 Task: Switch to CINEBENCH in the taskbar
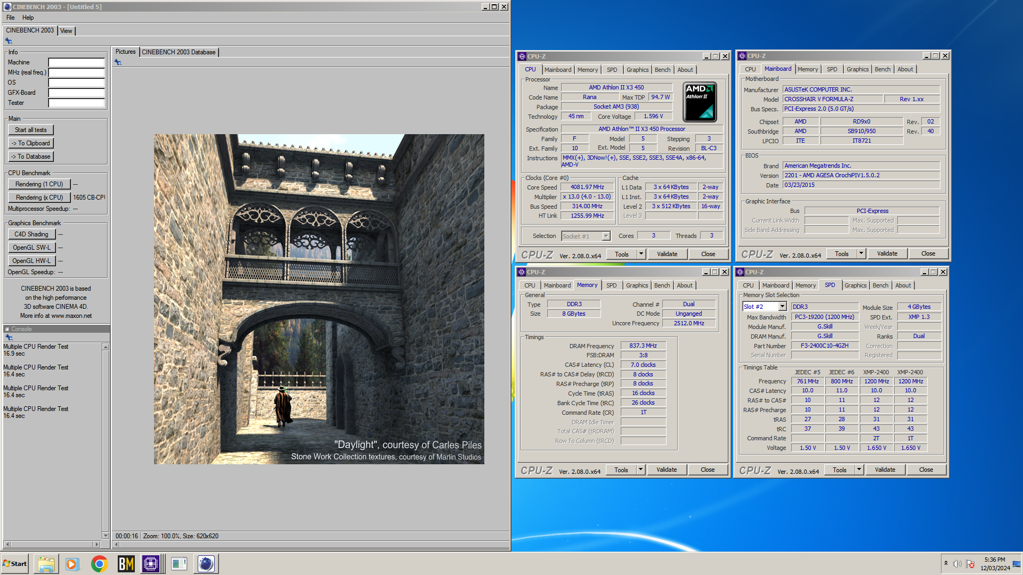click(x=206, y=564)
